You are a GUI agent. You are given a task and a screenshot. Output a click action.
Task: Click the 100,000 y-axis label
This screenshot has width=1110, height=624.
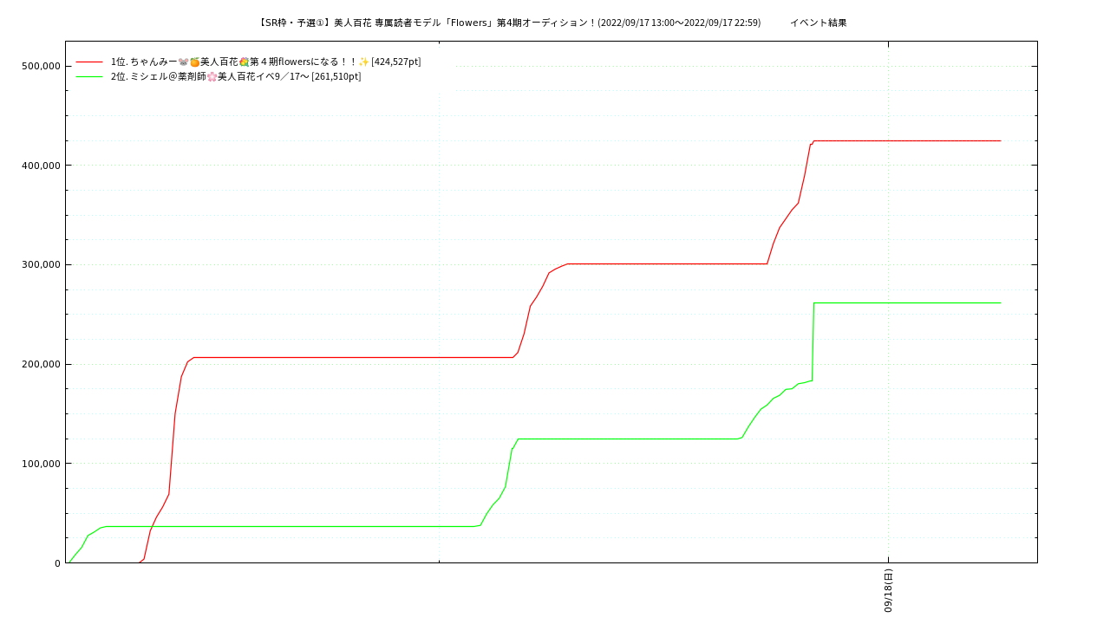tap(40, 464)
